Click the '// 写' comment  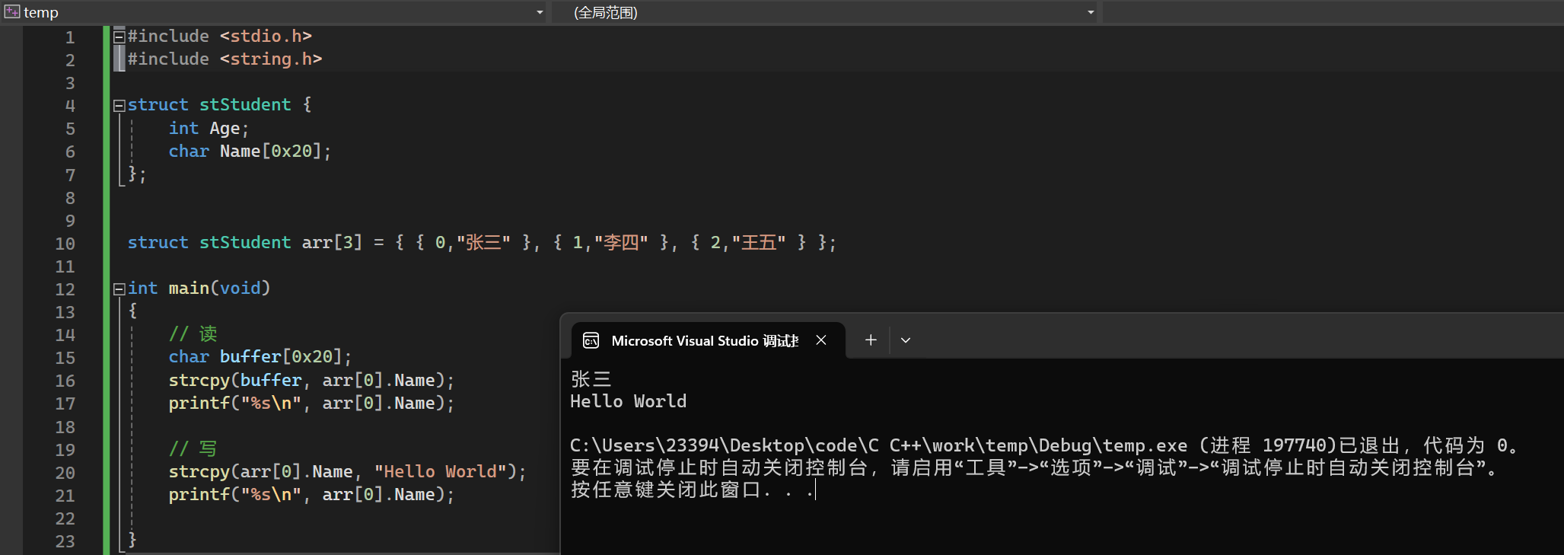coord(193,448)
